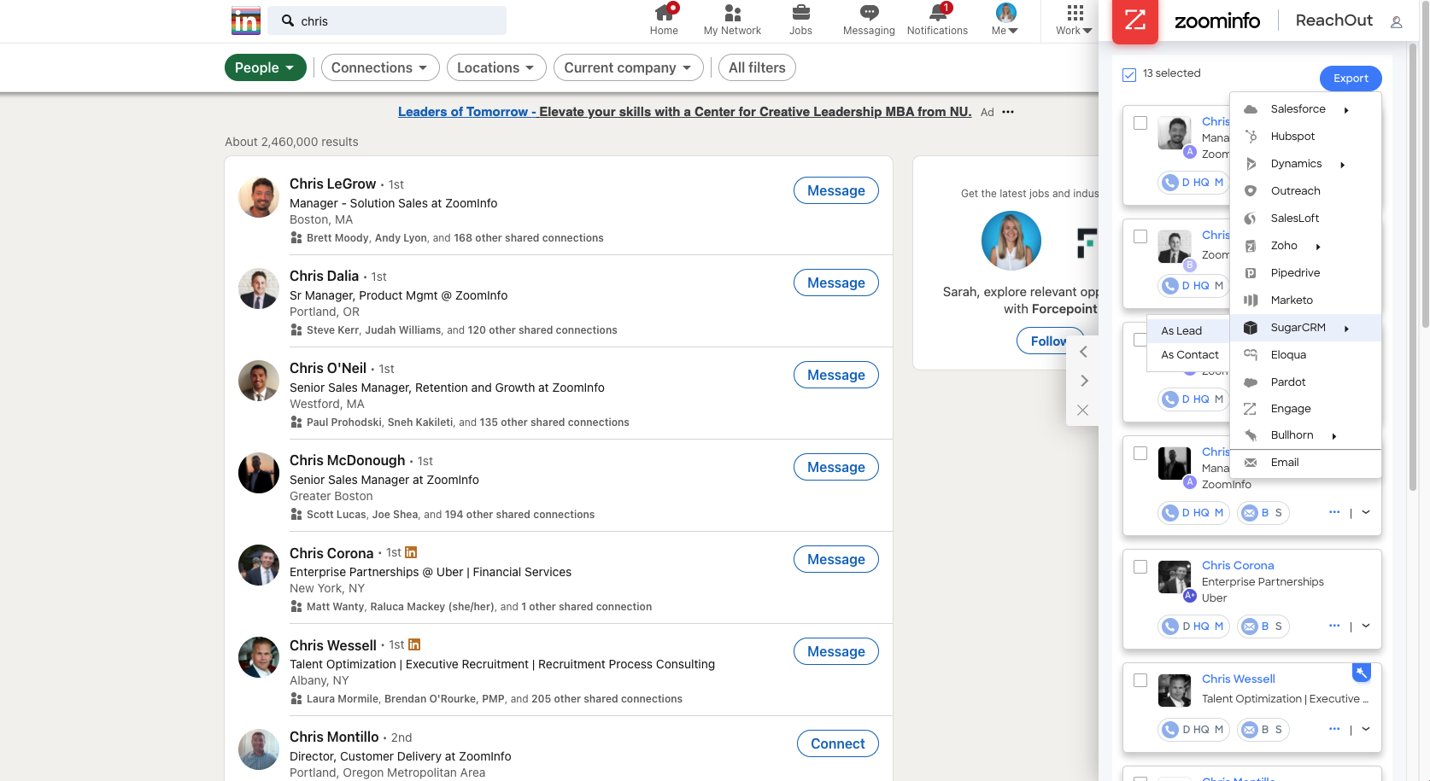Viewport: 1430px width, 781px height.
Task: Expand Chris Corona card chevron
Action: tap(1366, 626)
